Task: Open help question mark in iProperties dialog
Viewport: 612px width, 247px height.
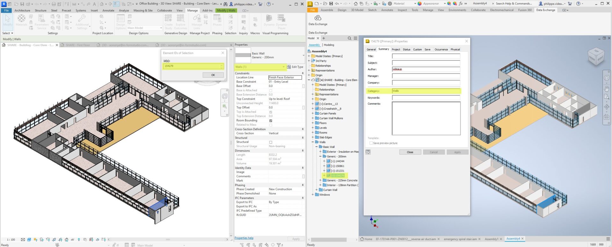Action: click(368, 152)
